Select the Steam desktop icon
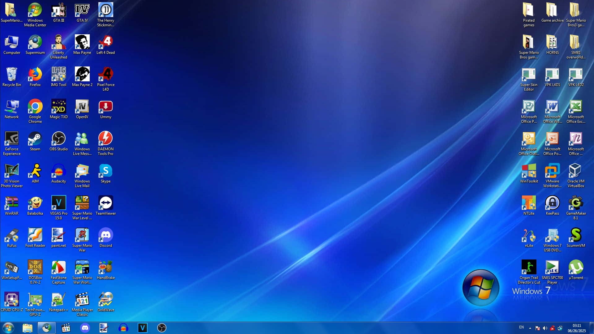 point(35,141)
